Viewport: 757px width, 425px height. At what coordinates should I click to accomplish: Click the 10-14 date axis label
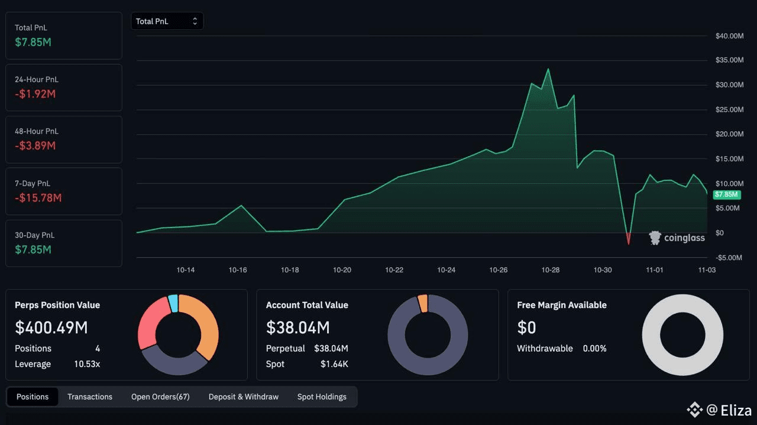pyautogui.click(x=186, y=270)
